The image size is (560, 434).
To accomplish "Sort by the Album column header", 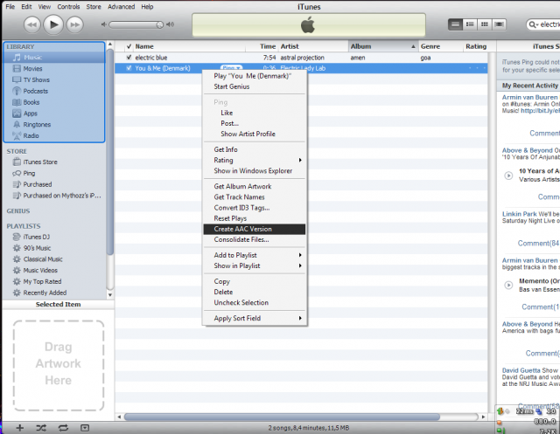I will 383,46.
